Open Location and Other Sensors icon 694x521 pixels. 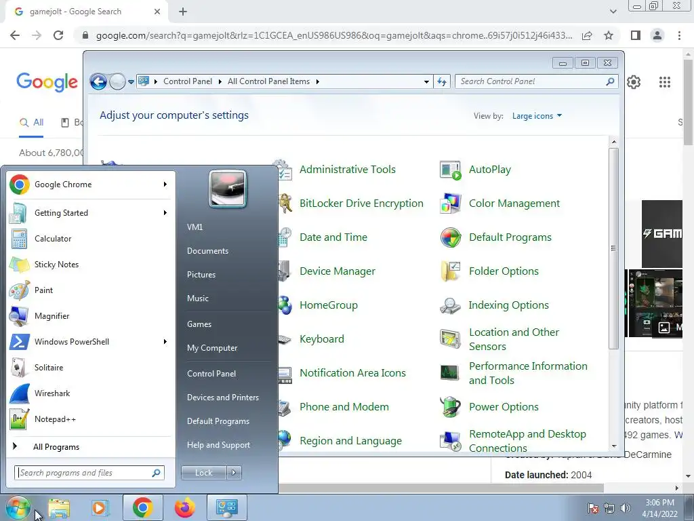pyautogui.click(x=451, y=339)
